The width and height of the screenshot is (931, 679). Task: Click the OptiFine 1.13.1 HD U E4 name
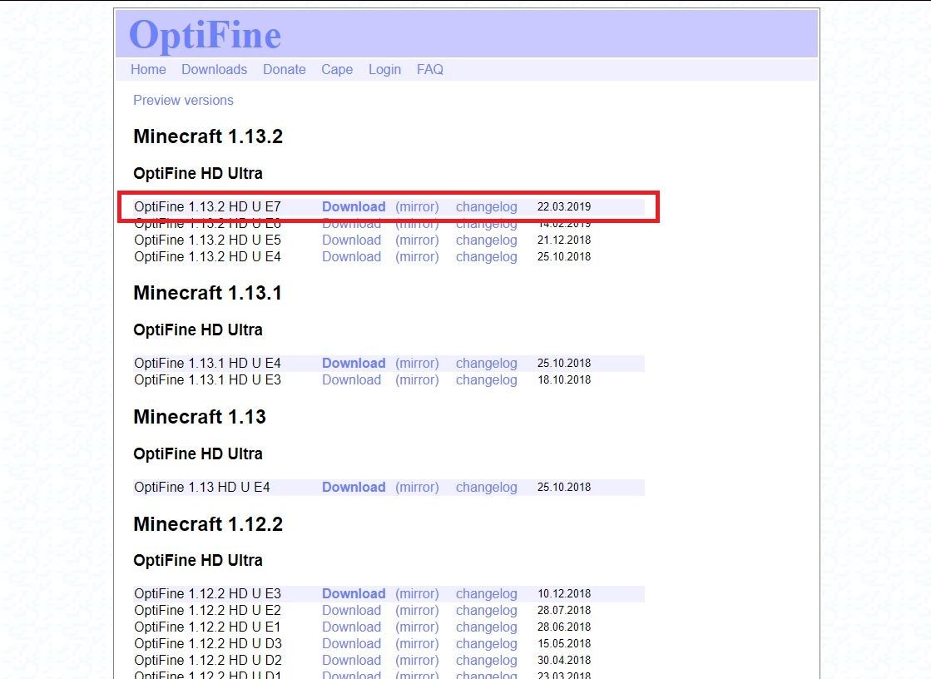click(x=207, y=363)
